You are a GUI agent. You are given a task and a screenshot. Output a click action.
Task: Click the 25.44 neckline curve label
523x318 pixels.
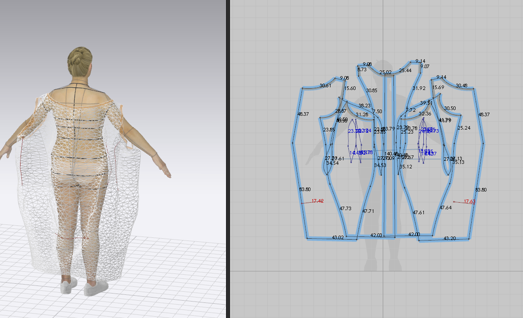[405, 70]
